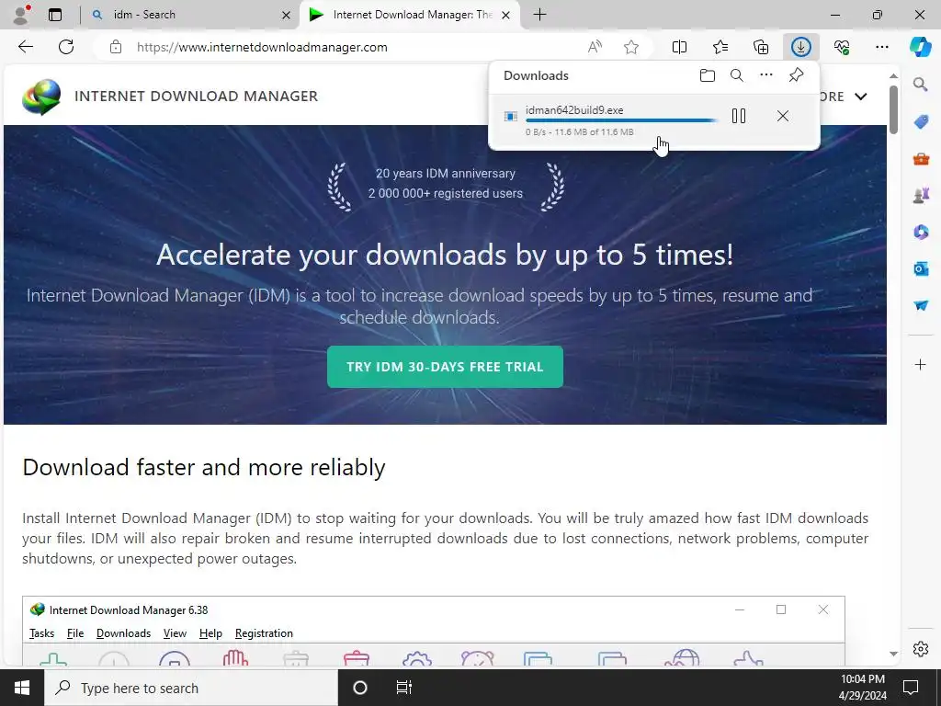Click INTERNET DOWNLOAD MANAGER site title
Viewport: 941px width, 706px height.
197,96
